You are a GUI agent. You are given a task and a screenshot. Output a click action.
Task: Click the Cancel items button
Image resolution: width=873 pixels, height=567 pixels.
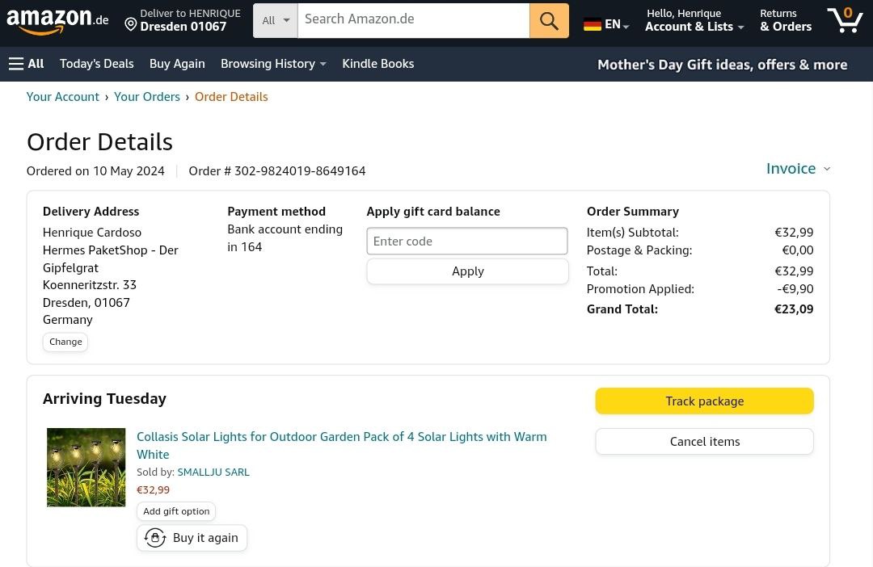(704, 442)
